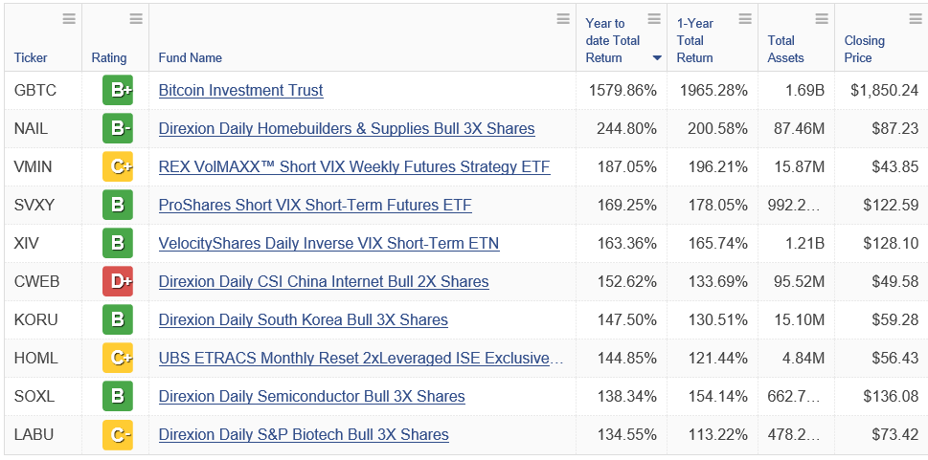Image resolution: width=928 pixels, height=460 pixels.
Task: Open the Bitcoin Investment Trust fund link
Action: 240,91
